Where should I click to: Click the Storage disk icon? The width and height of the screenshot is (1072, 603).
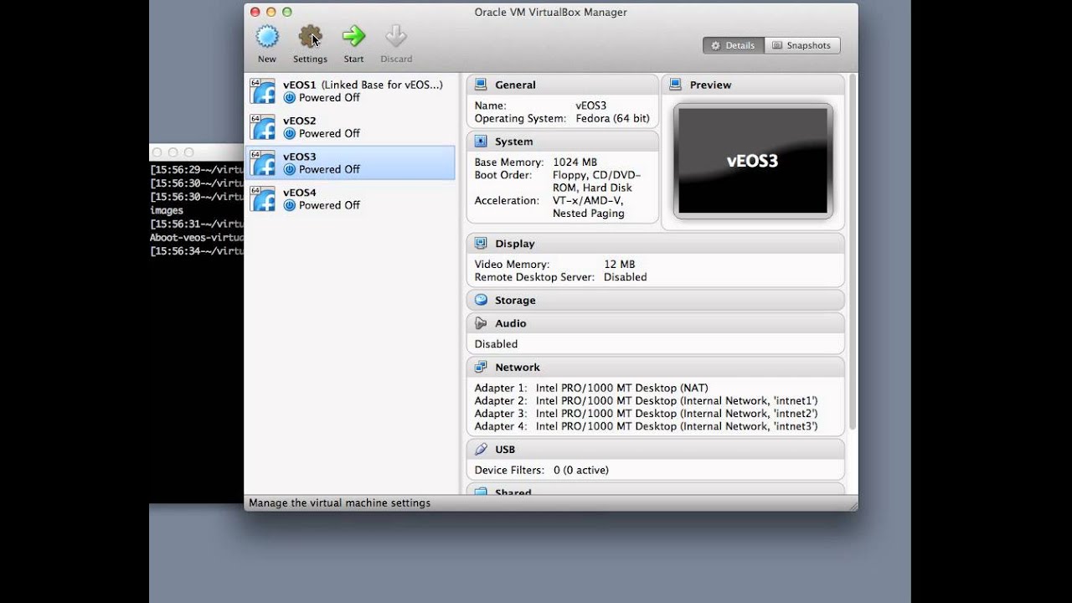[481, 300]
